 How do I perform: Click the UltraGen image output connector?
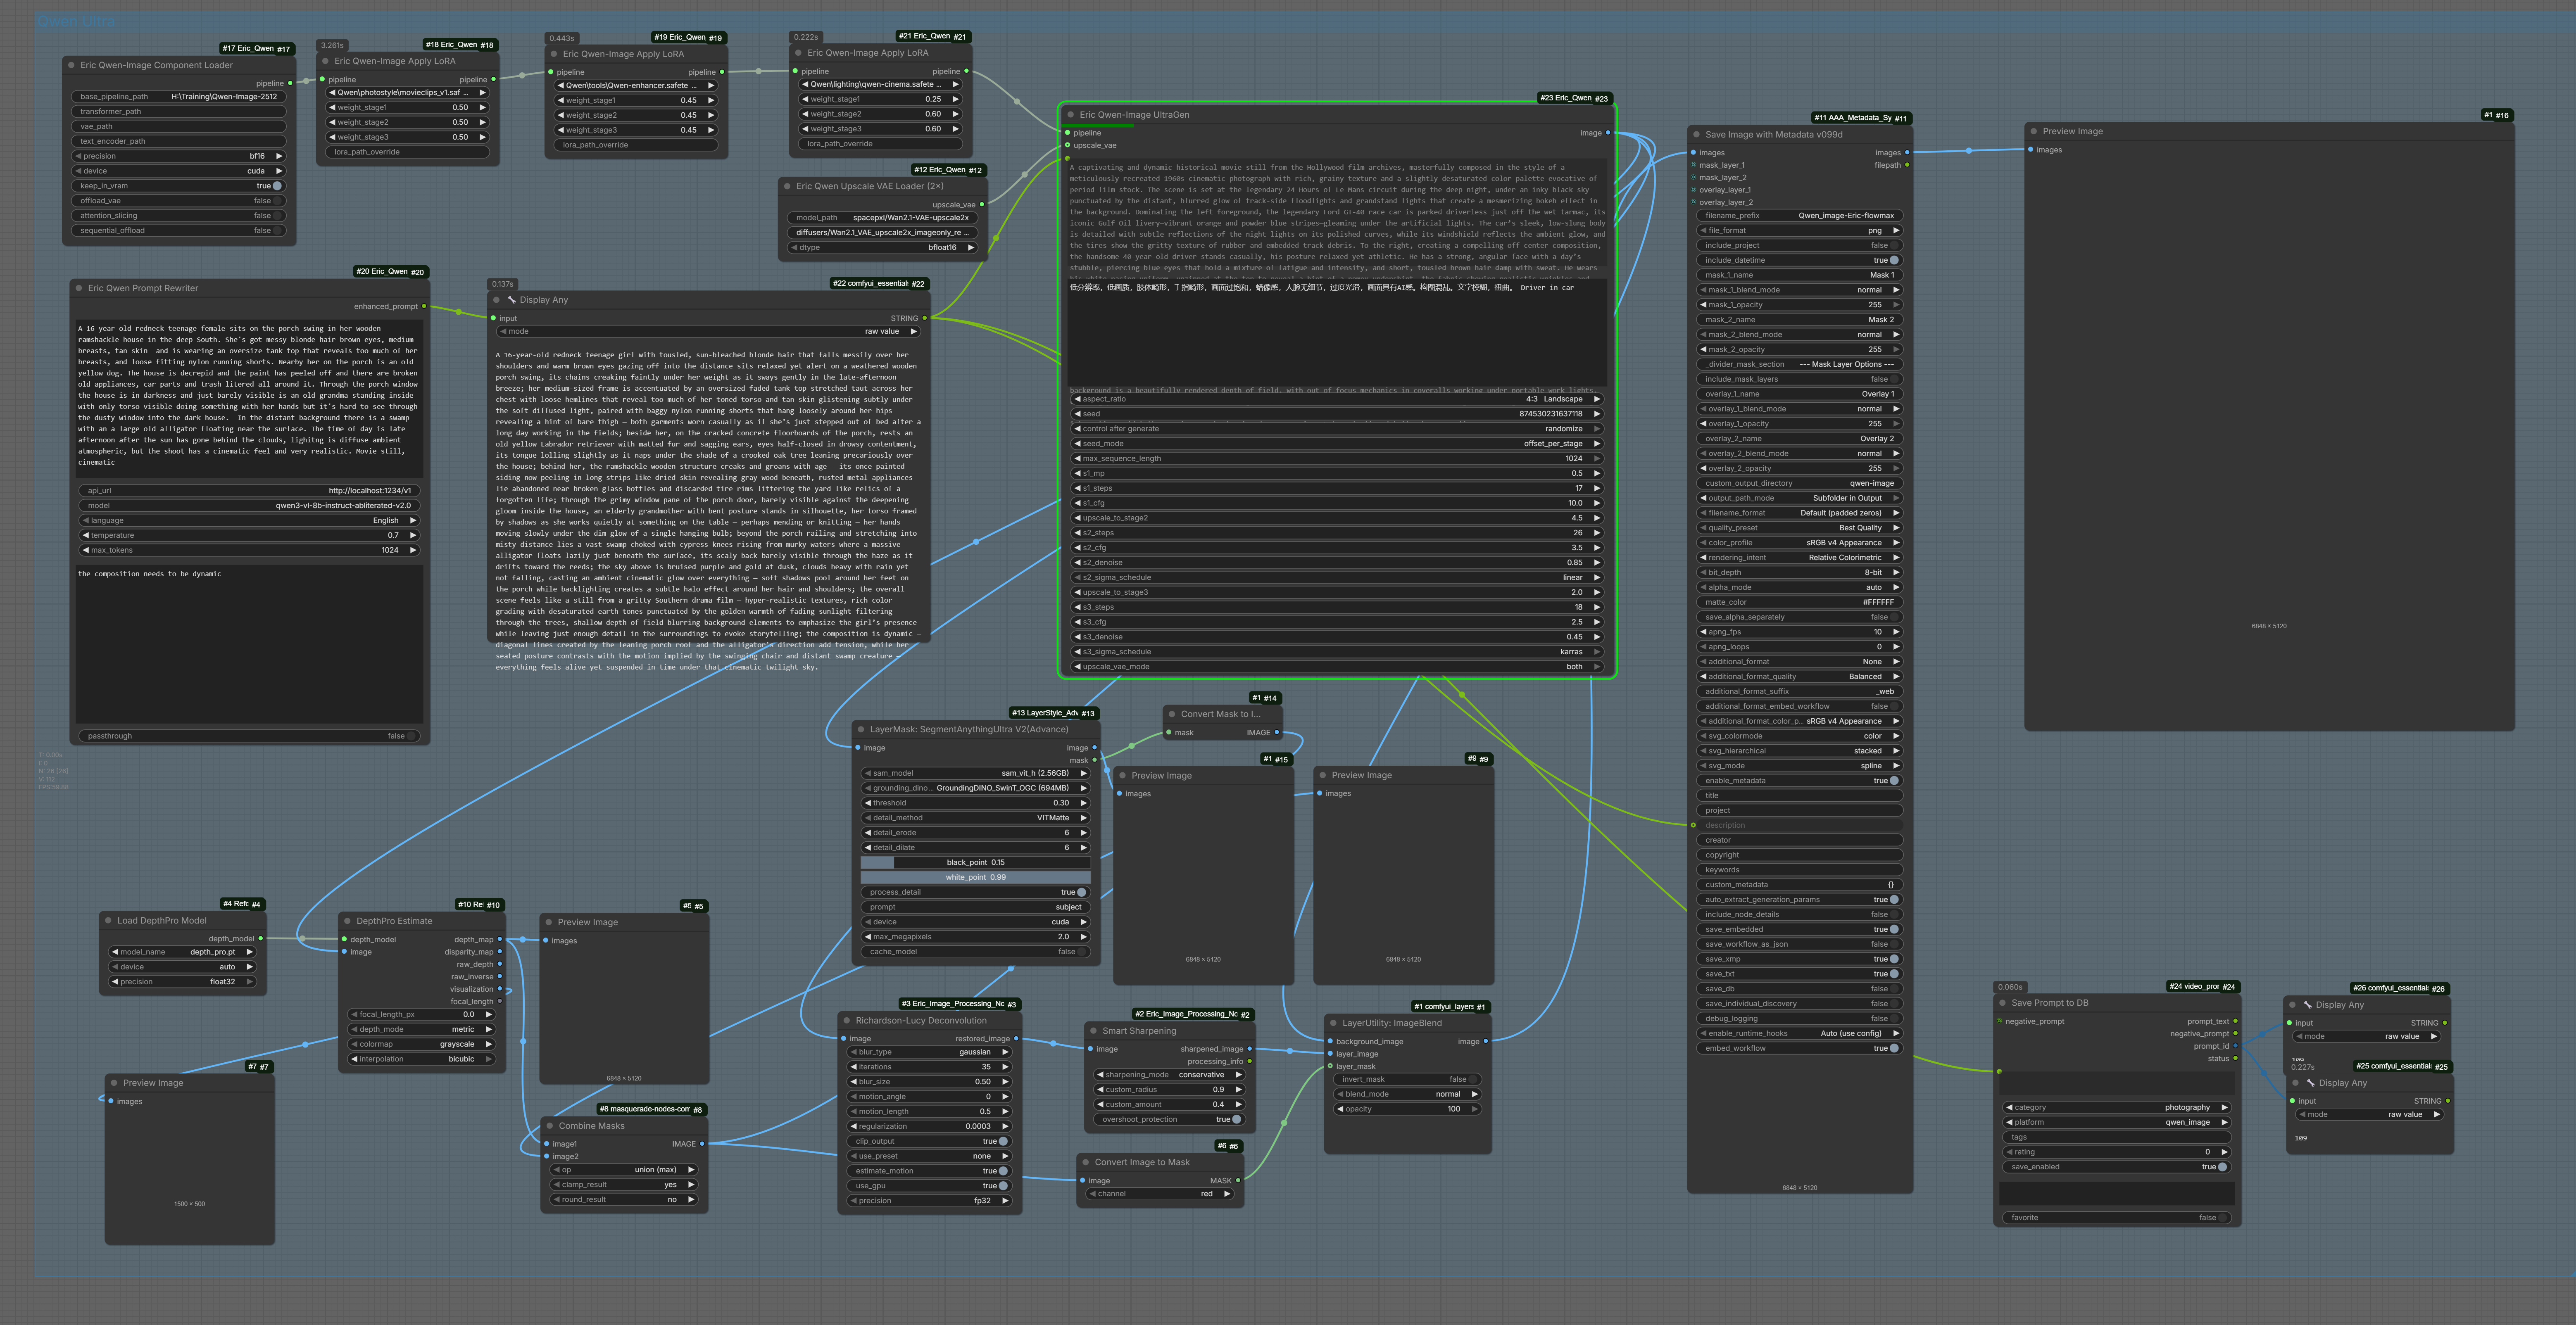(1607, 133)
